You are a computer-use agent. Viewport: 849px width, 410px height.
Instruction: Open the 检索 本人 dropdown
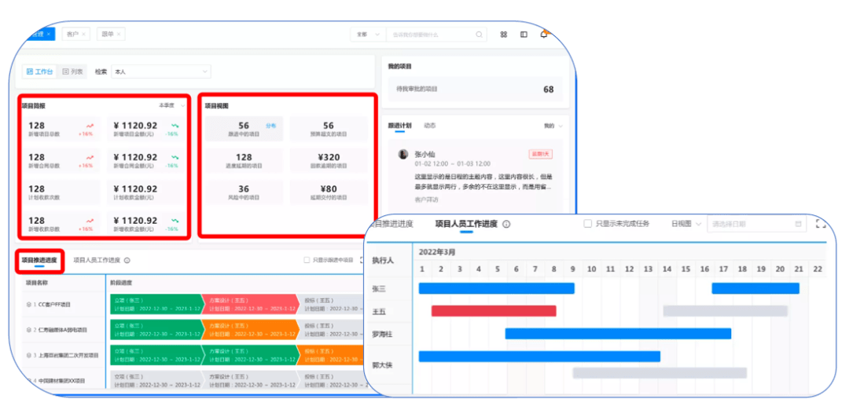click(x=161, y=71)
